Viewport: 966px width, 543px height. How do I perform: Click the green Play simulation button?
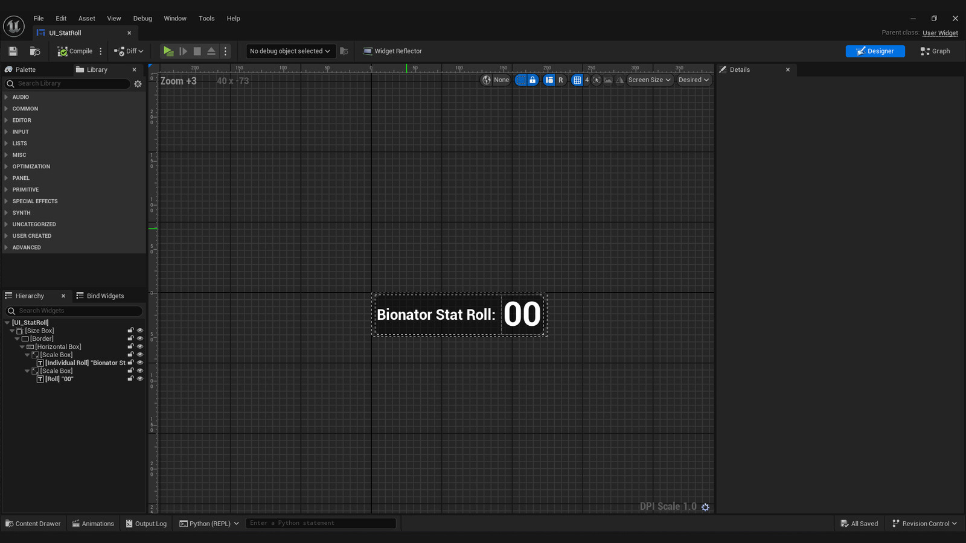pos(168,51)
